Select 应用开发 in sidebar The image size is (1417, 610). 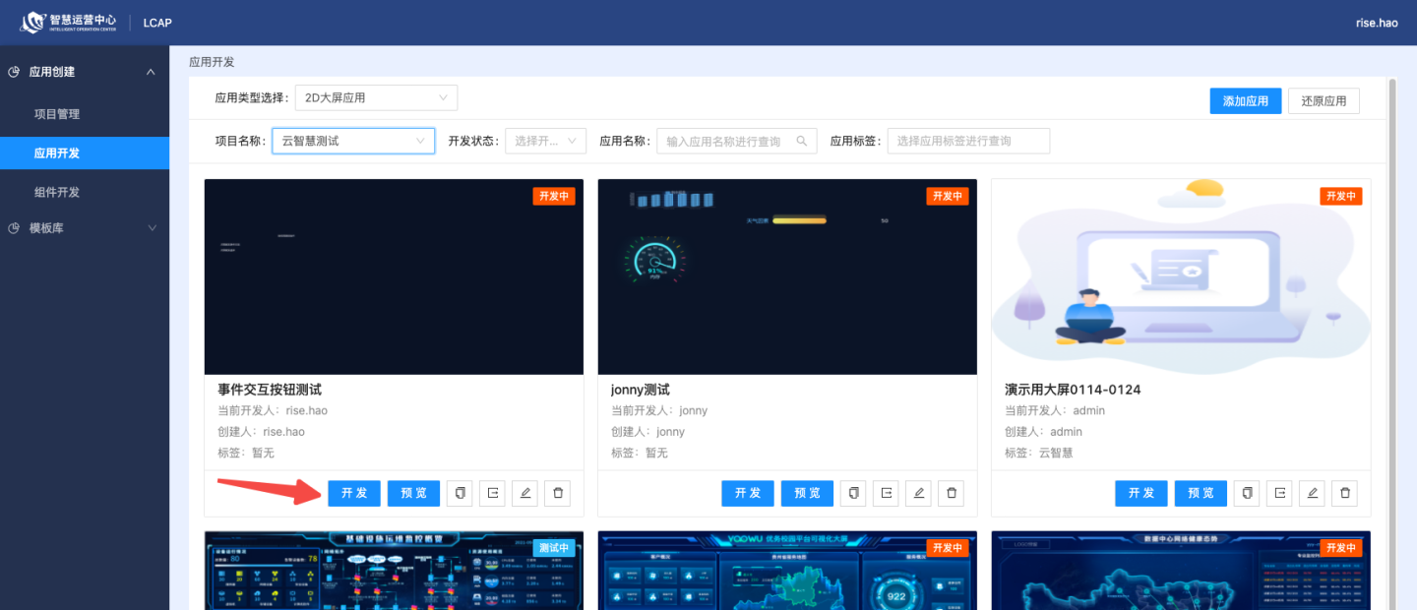(85, 153)
